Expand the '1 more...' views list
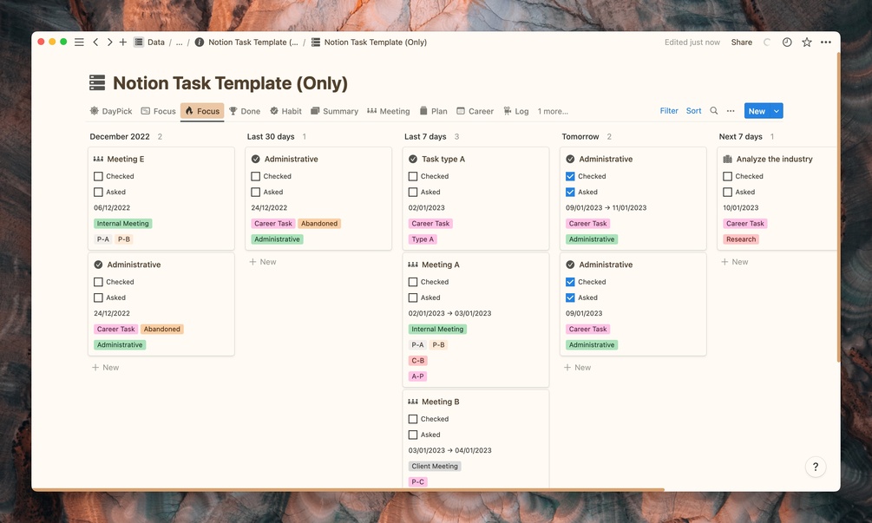This screenshot has width=872, height=523. (x=553, y=111)
